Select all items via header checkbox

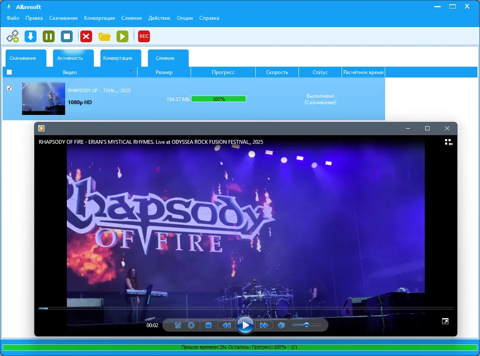[9, 72]
